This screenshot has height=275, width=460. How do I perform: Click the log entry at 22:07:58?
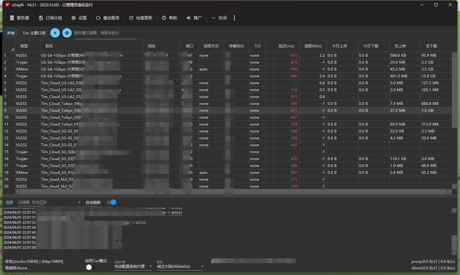pos(19,247)
